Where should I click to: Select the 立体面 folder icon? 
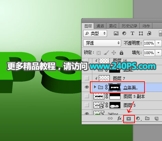pyautogui.click(x=101, y=87)
